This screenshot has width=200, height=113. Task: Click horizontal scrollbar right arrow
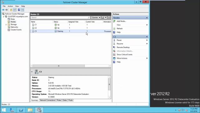click(x=110, y=66)
